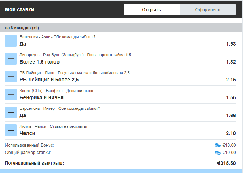This screenshot has width=243, height=173.
Task: Click the 'Бенфика и ничья' selection
Action: [x=42, y=98]
